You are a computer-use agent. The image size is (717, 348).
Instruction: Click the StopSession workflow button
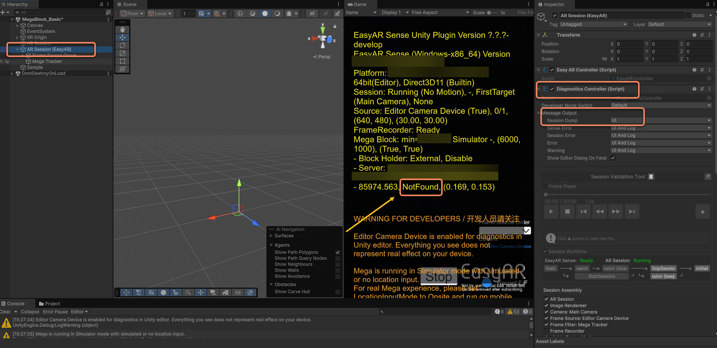pos(663,268)
